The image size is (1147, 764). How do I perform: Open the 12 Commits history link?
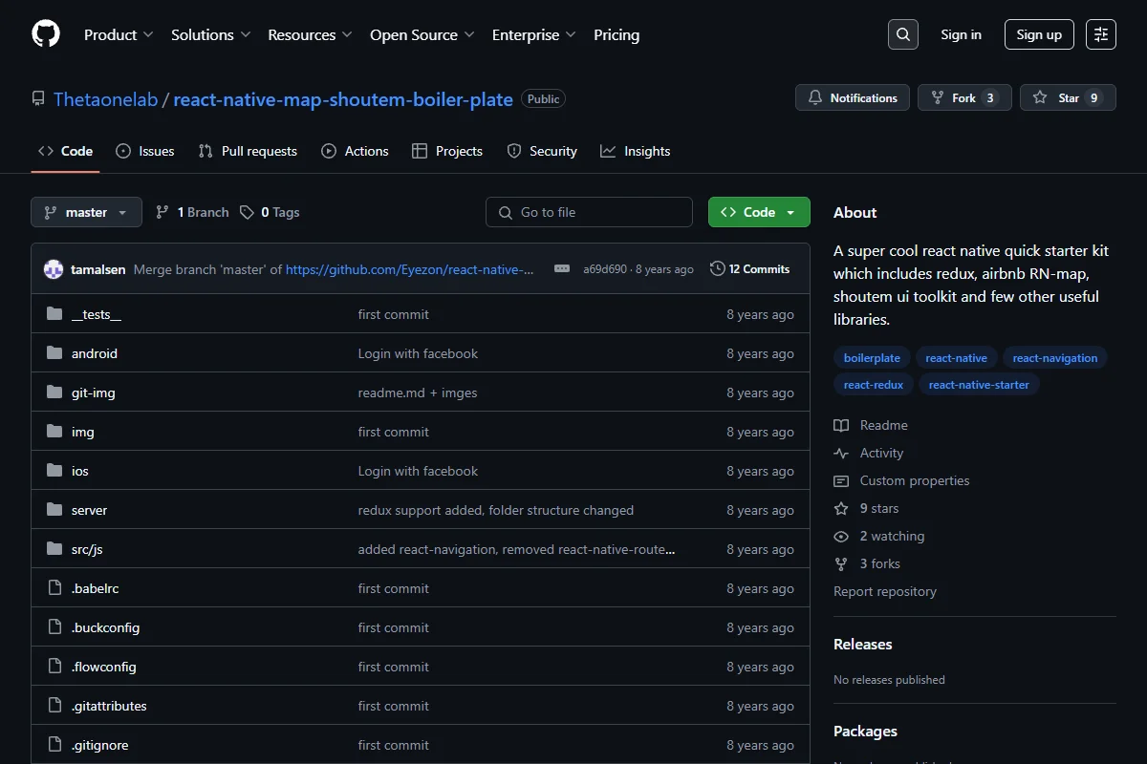[750, 269]
